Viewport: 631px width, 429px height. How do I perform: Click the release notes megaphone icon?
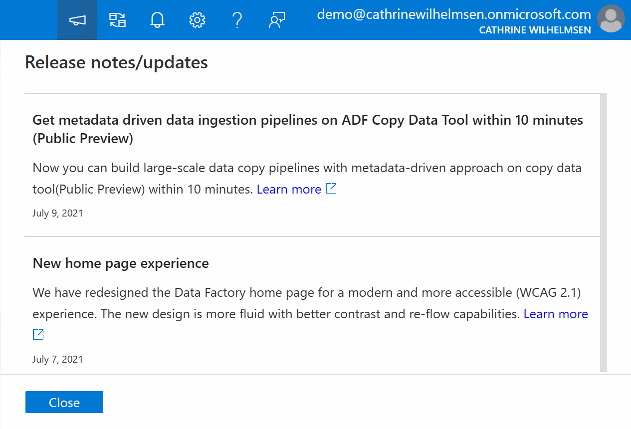pos(77,20)
